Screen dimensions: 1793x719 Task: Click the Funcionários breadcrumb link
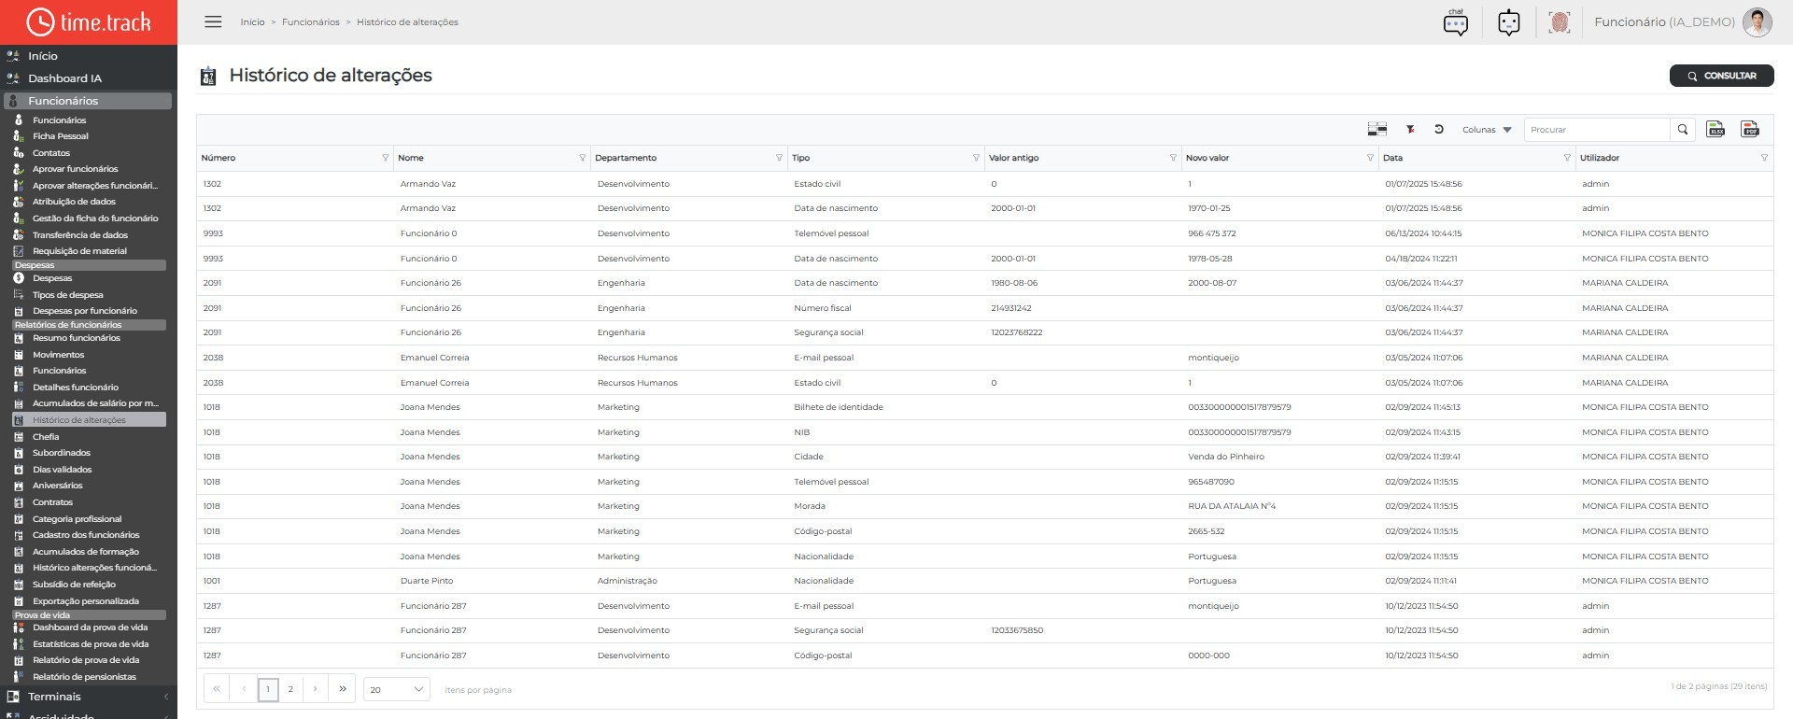[x=311, y=21]
